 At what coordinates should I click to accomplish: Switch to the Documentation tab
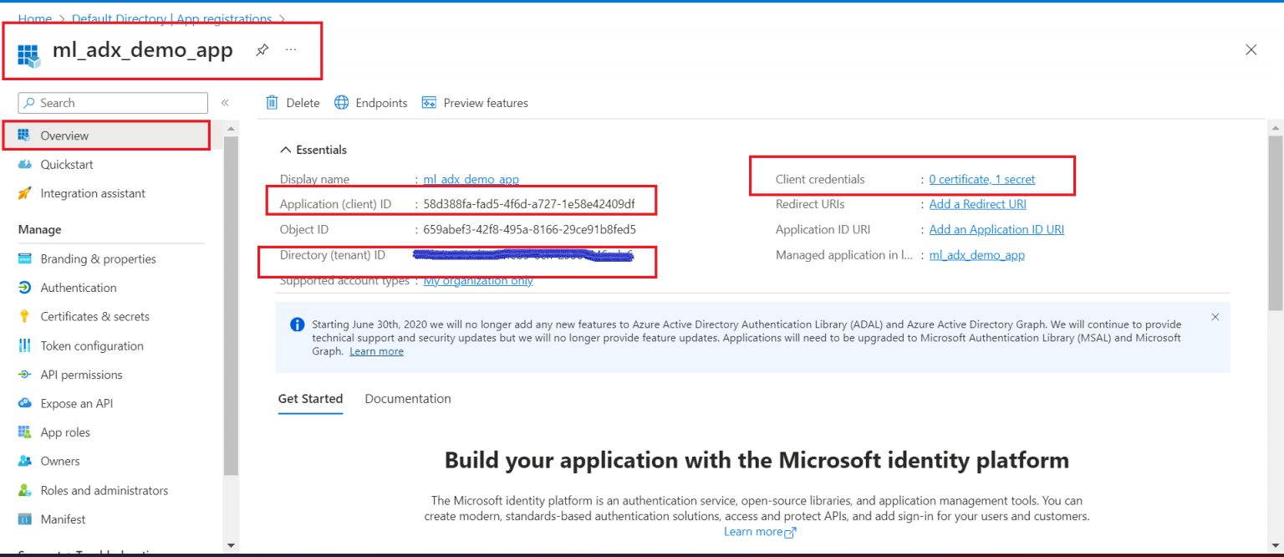(x=408, y=399)
